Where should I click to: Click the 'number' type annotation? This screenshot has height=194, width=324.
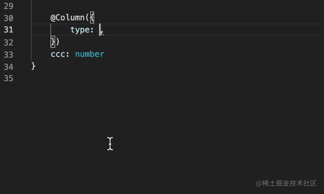point(90,54)
